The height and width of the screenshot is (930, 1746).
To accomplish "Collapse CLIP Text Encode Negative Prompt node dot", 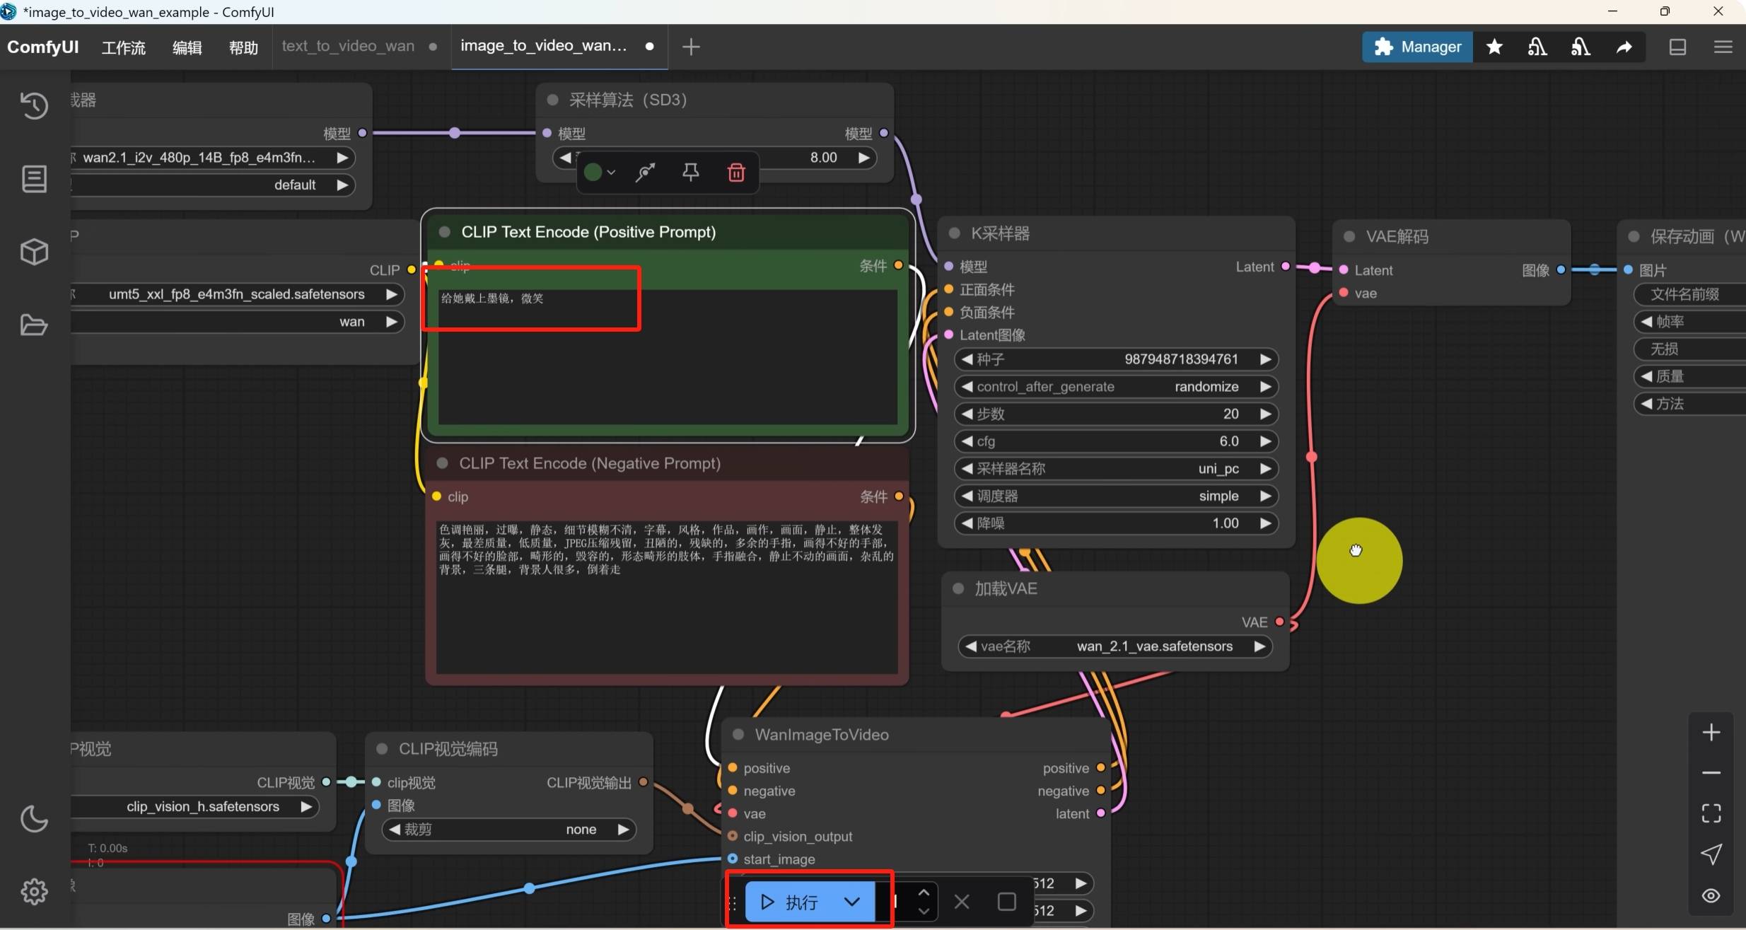I will pyautogui.click(x=443, y=463).
